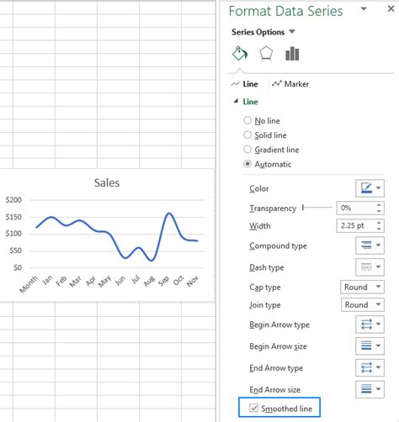The image size is (399, 422).
Task: Click the Width input field
Action: (x=360, y=225)
